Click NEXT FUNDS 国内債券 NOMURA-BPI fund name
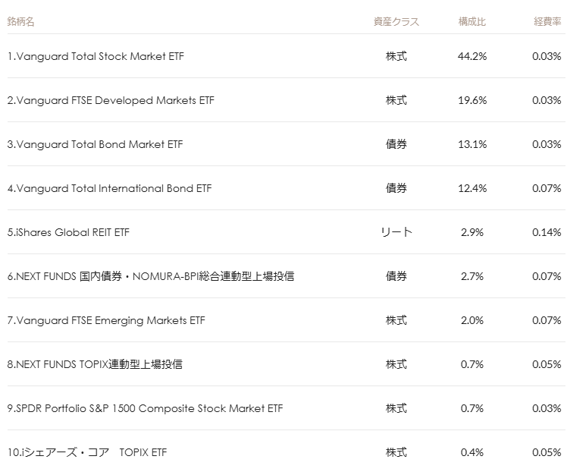The height and width of the screenshot is (472, 567). (x=150, y=276)
